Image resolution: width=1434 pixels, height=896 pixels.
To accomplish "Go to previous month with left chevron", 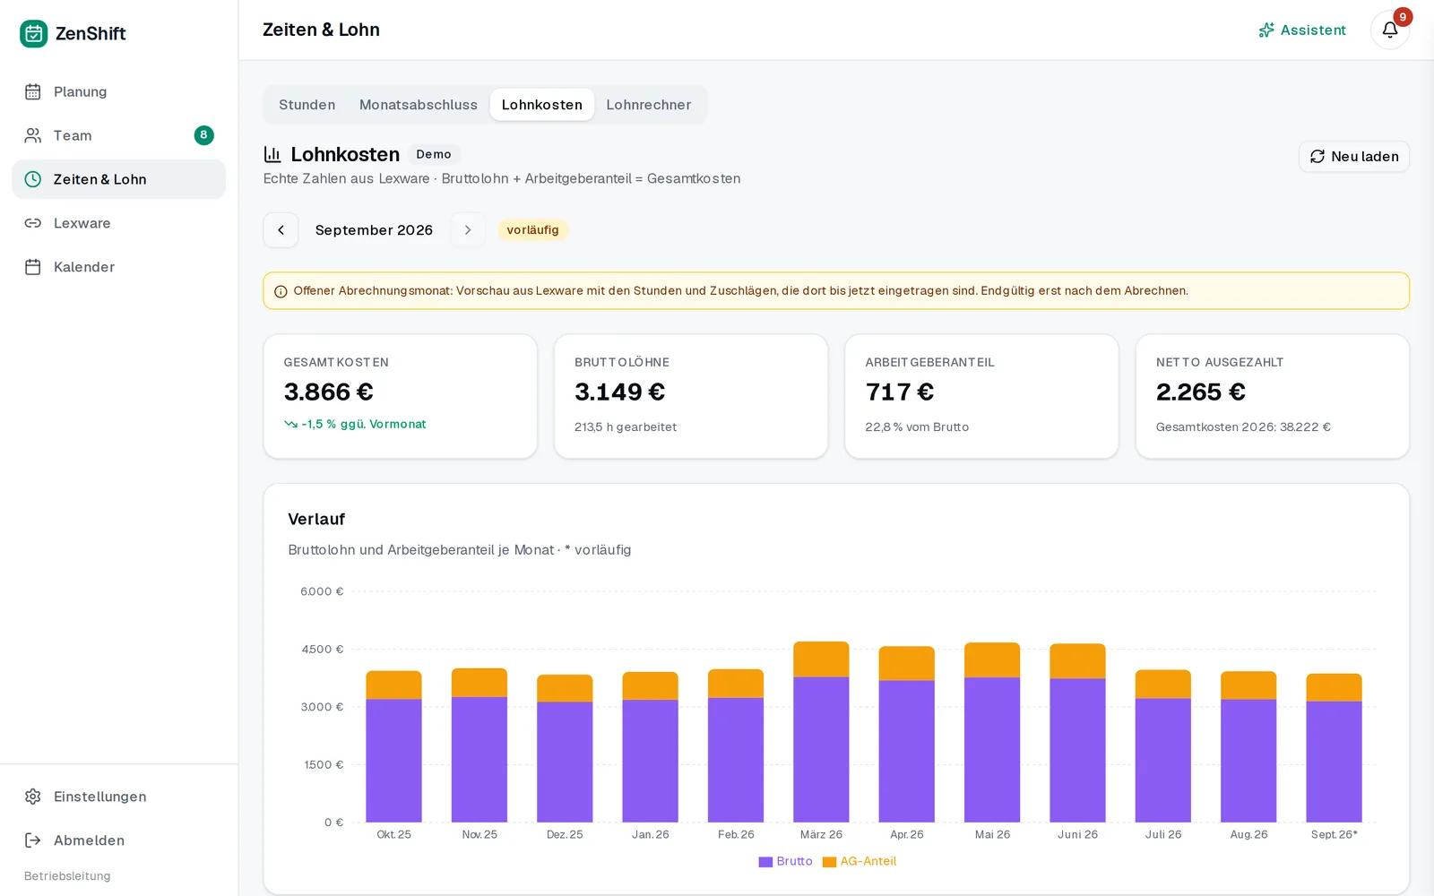I will tap(281, 230).
